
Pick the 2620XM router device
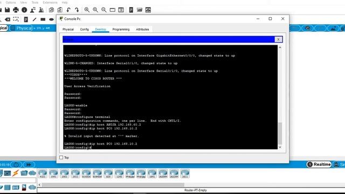click(163, 174)
